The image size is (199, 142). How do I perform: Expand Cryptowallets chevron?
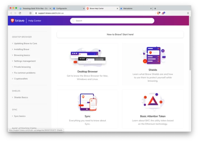(12, 78)
